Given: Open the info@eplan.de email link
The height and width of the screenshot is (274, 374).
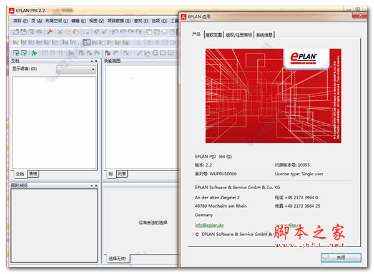Looking at the screenshot, I should (x=209, y=225).
